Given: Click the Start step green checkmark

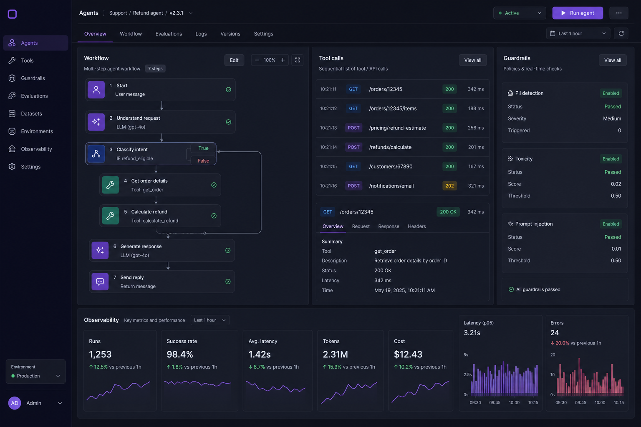Looking at the screenshot, I should (229, 90).
